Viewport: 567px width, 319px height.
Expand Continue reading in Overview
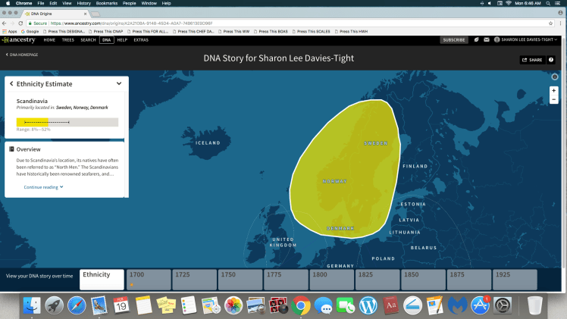pyautogui.click(x=43, y=186)
